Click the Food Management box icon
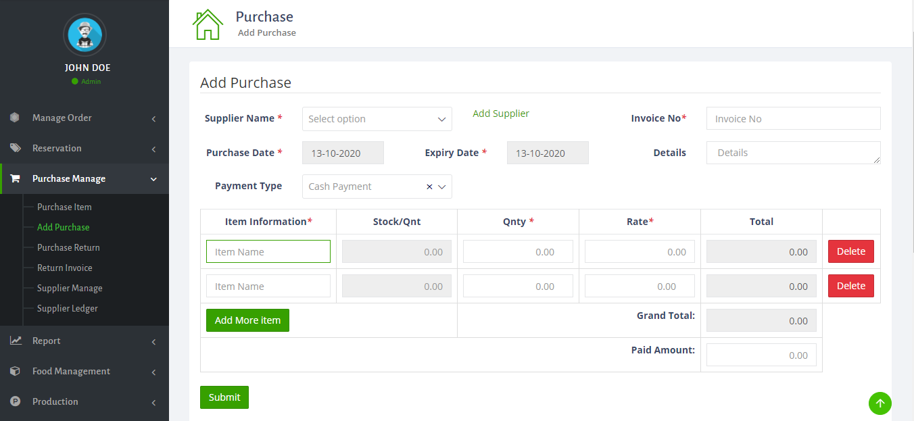Screen dimensions: 914x421 15,371
